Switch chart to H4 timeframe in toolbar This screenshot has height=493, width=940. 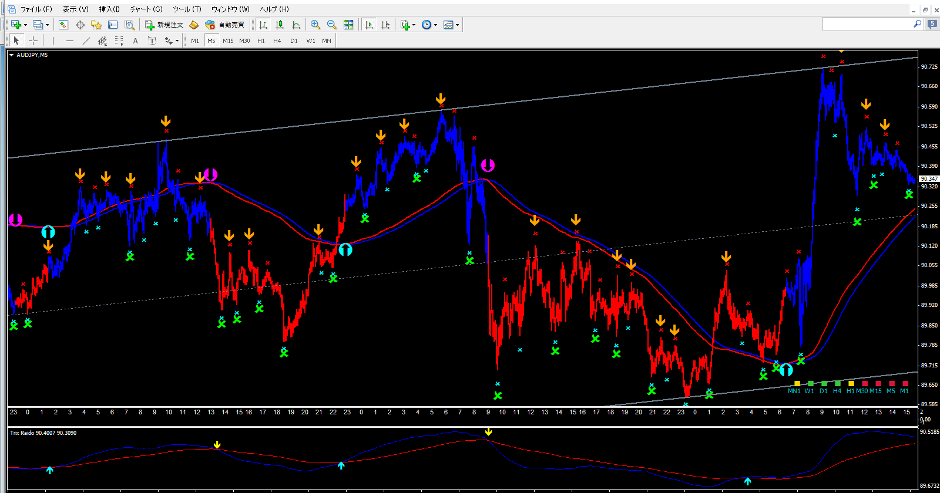click(277, 40)
